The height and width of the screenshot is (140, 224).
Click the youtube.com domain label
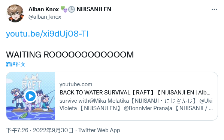[x=76, y=84]
